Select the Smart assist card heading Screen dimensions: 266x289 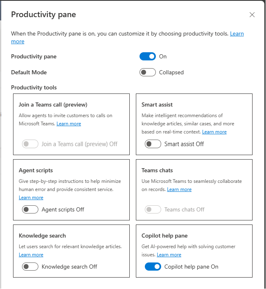157,104
